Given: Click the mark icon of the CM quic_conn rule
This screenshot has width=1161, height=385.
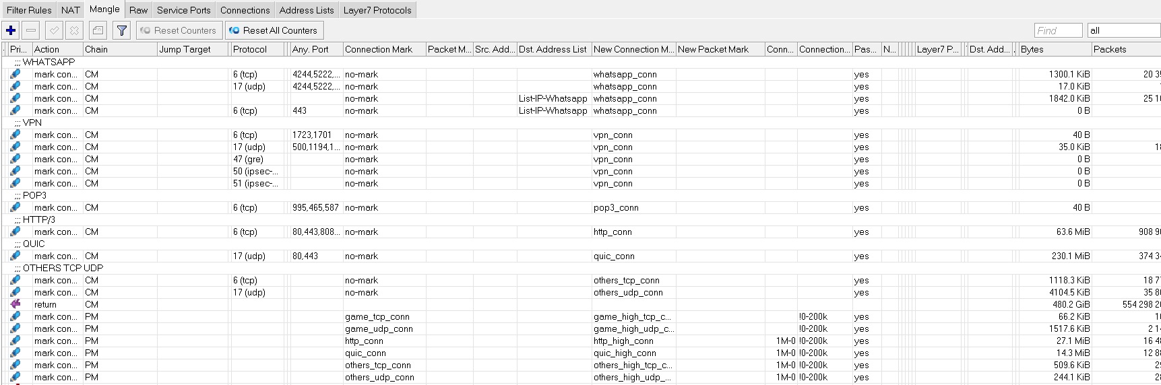Looking at the screenshot, I should tap(15, 256).
